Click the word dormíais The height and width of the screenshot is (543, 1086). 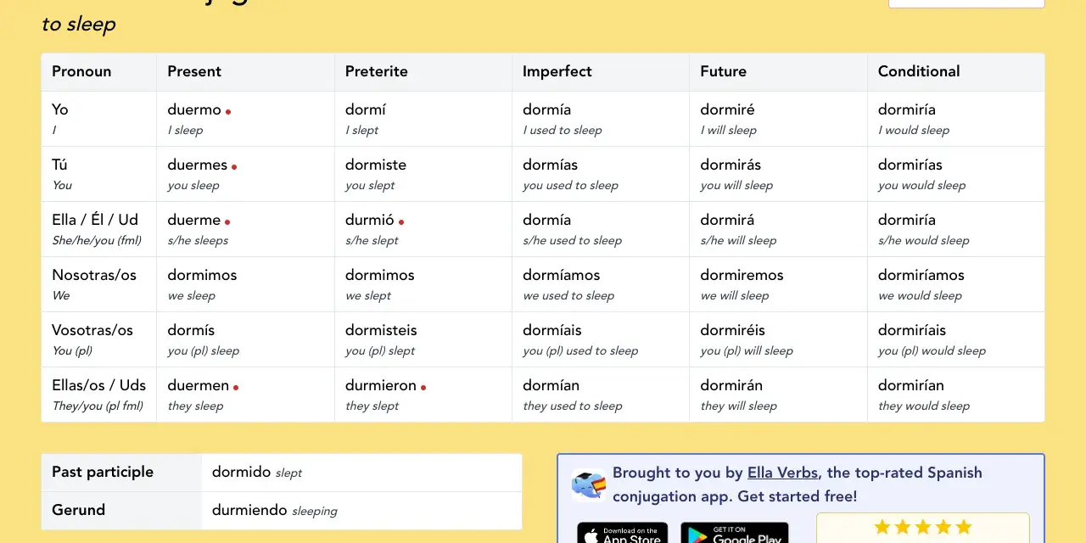(554, 330)
